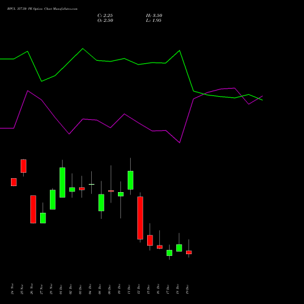Screen dimensions: 304x304
Task: Select the '24 Nov' date axis label
Action: [x=12, y=289]
